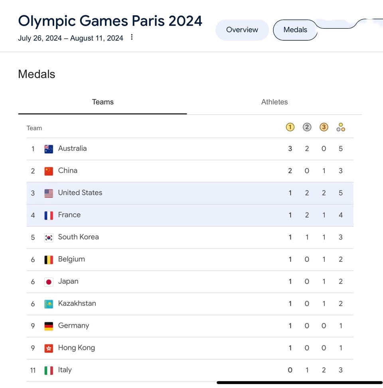This screenshot has width=383, height=388.
Task: Switch to the Athletes tab
Action: click(274, 102)
